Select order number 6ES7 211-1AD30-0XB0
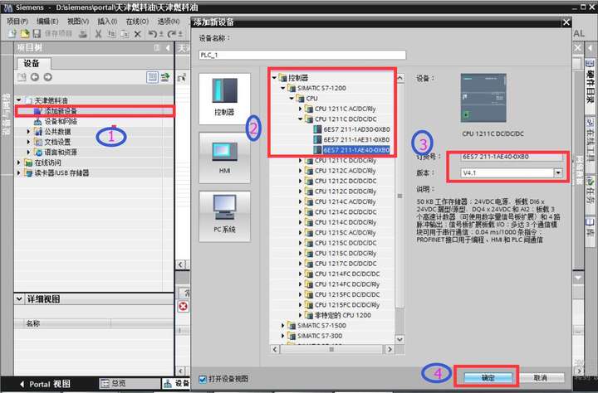Image resolution: width=598 pixels, height=393 pixels. 356,129
